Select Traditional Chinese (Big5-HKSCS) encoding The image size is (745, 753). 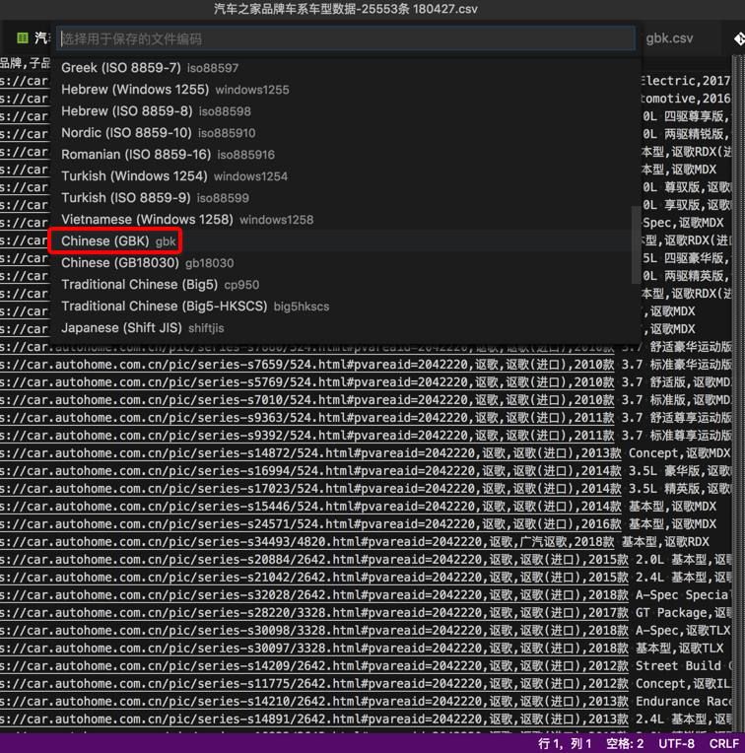coord(346,306)
